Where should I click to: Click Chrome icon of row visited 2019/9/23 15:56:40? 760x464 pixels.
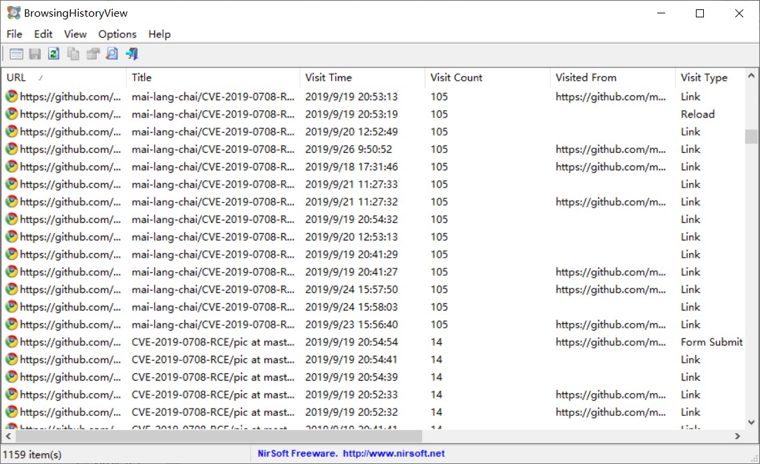[x=11, y=324]
